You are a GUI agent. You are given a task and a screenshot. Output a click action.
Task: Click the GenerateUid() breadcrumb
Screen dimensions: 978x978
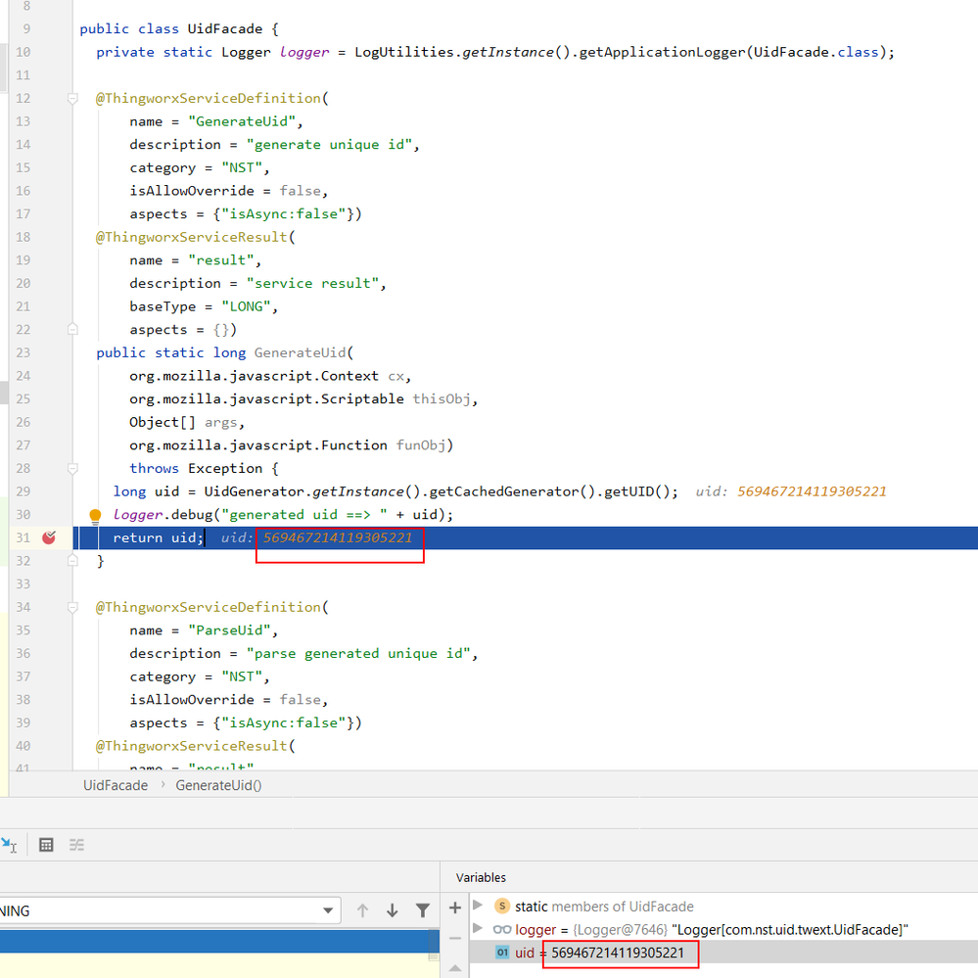(x=218, y=785)
